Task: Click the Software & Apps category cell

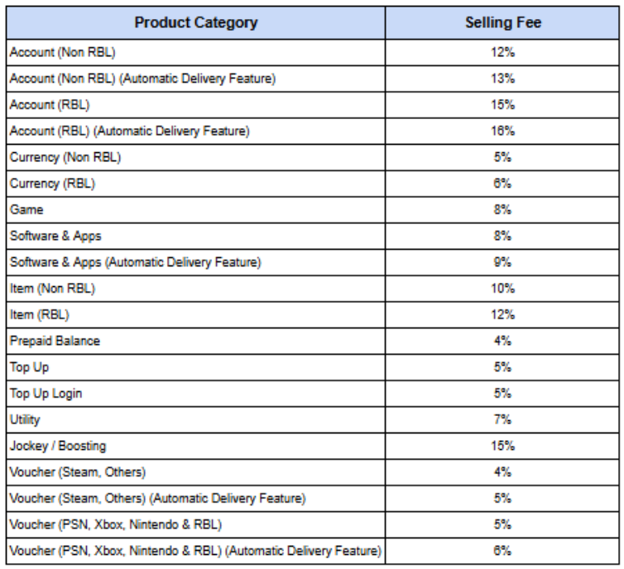Action: (55, 237)
